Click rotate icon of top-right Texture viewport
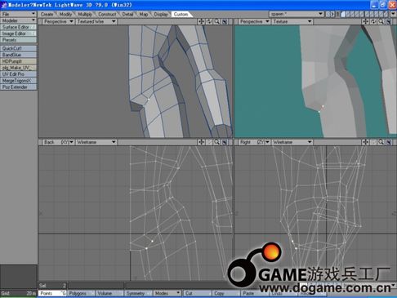The image size is (397, 298). pos(373,21)
